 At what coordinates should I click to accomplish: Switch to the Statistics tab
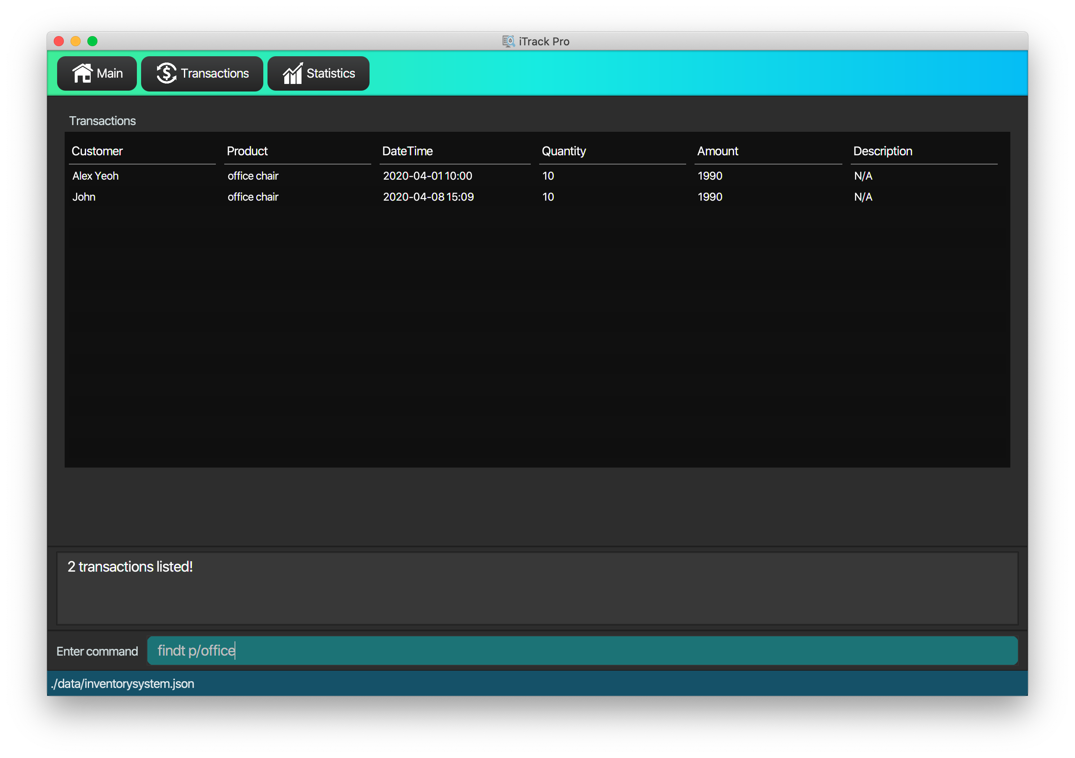click(319, 73)
